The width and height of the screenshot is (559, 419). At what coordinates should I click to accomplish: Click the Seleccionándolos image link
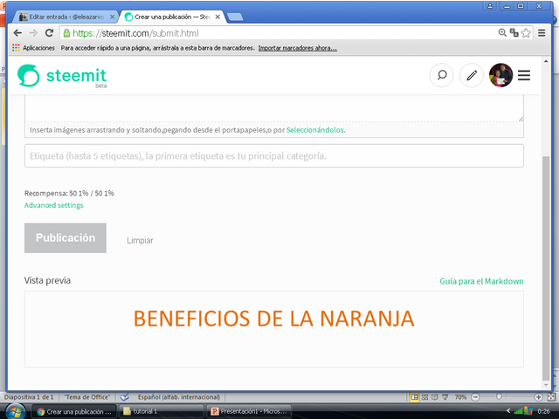tap(315, 130)
